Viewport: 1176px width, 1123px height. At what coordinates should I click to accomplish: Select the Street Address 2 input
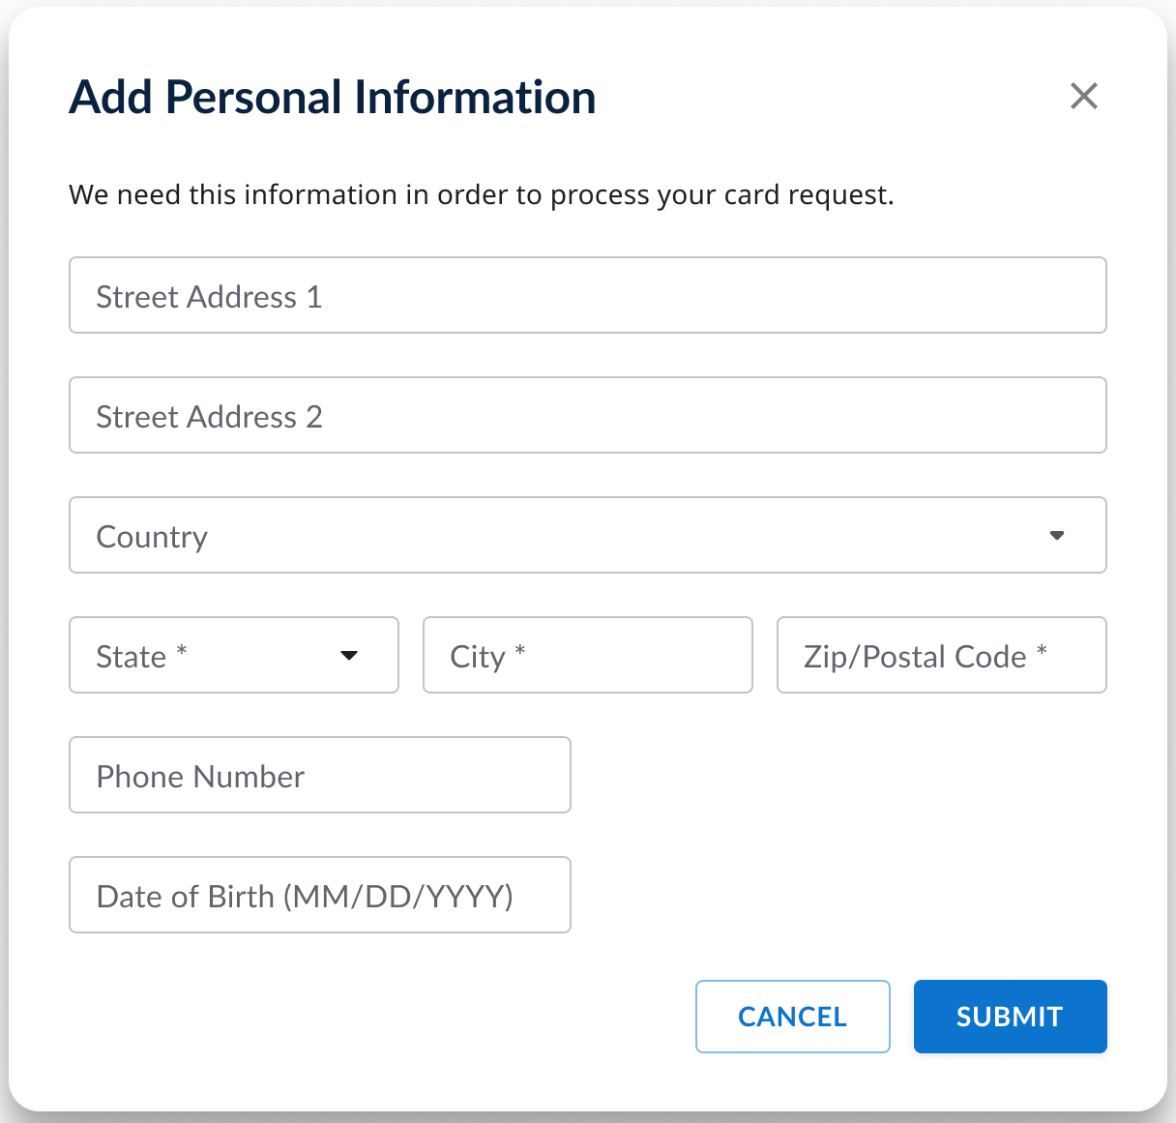[587, 415]
